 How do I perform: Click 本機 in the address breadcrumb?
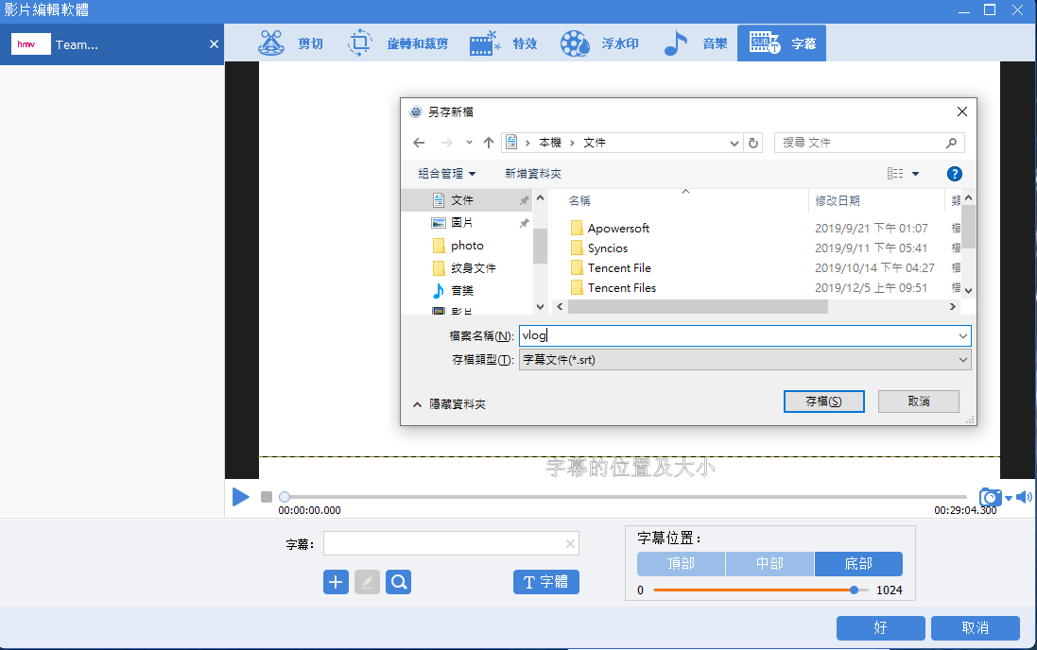(x=549, y=143)
